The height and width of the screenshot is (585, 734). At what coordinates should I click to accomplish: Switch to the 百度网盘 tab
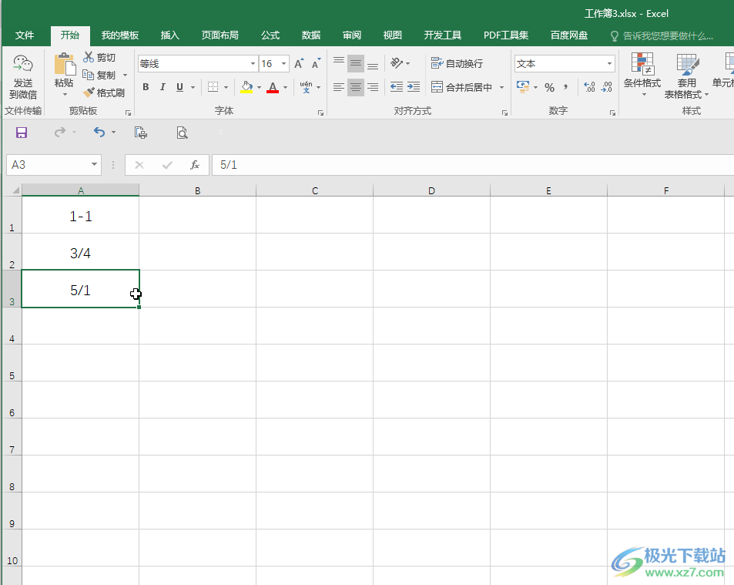pos(568,35)
